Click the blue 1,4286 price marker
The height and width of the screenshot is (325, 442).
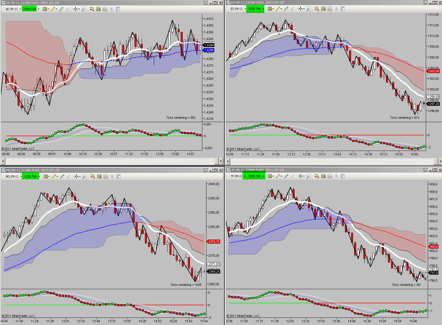209,50
